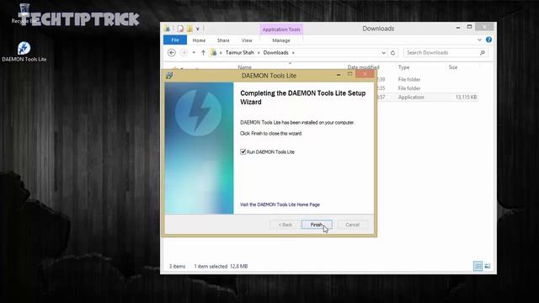Open DAEMON Tools Lite desktop shortcut
539x303 pixels.
[x=24, y=51]
